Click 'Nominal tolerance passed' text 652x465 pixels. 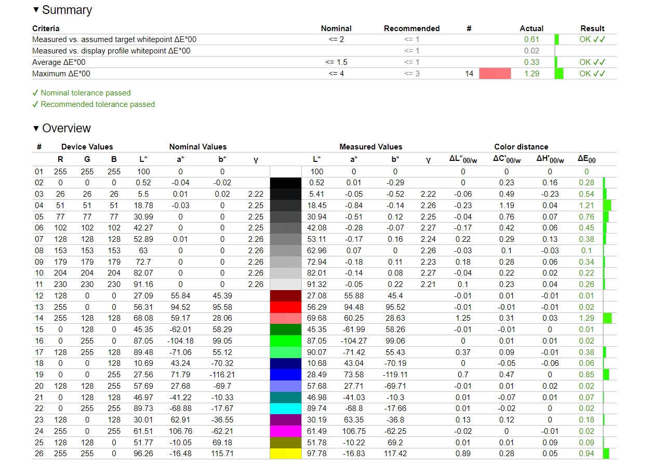pyautogui.click(x=86, y=93)
